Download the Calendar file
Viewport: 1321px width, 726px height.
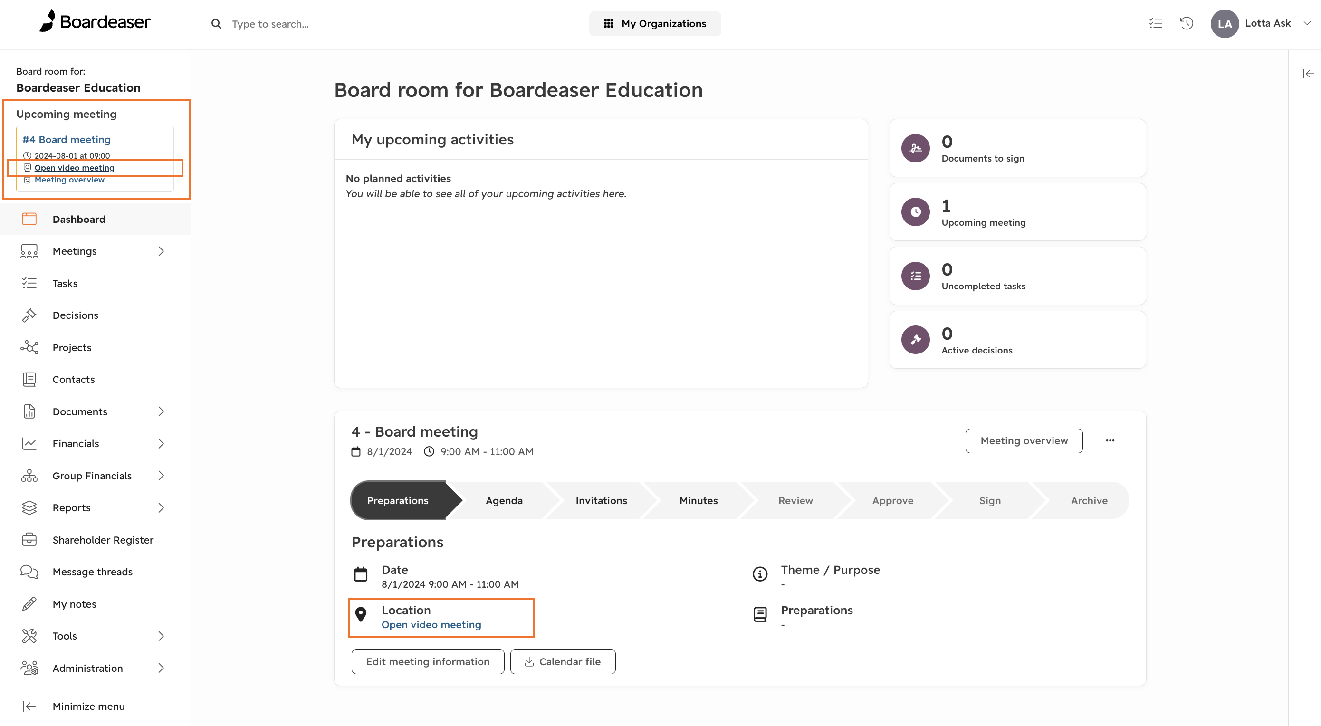point(563,661)
